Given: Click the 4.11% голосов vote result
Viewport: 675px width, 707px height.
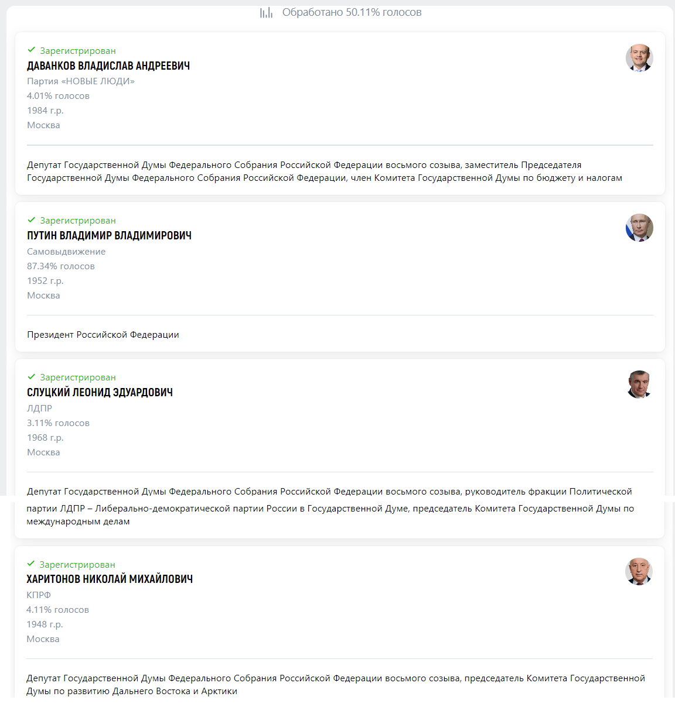Looking at the screenshot, I should (x=57, y=610).
